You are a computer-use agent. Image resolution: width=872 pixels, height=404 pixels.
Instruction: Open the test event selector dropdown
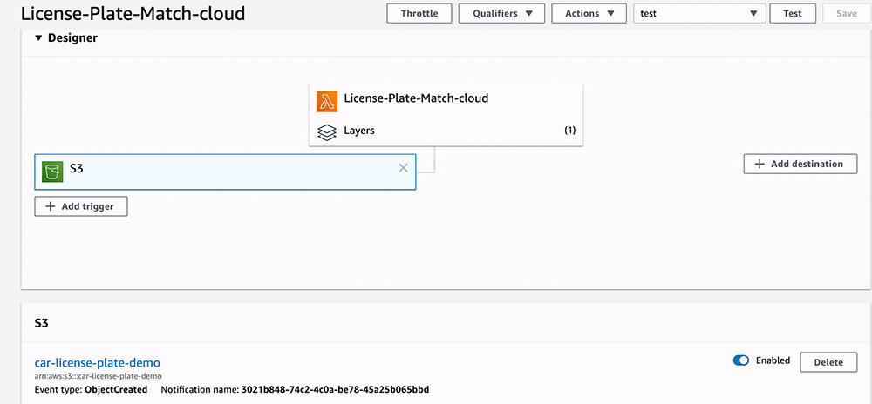(x=699, y=13)
